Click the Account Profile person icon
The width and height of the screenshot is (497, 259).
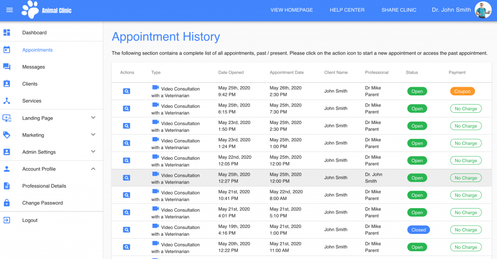[7, 169]
